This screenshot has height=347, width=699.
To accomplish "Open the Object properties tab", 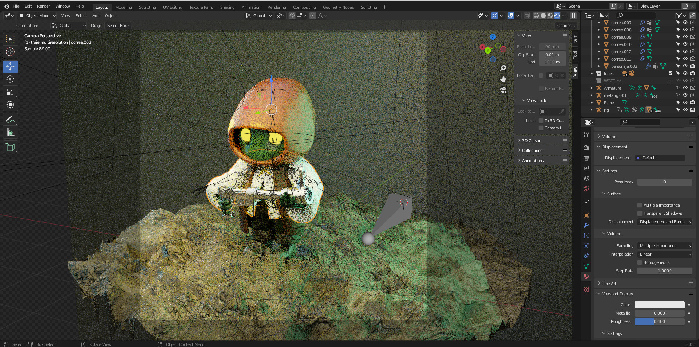I will (586, 215).
